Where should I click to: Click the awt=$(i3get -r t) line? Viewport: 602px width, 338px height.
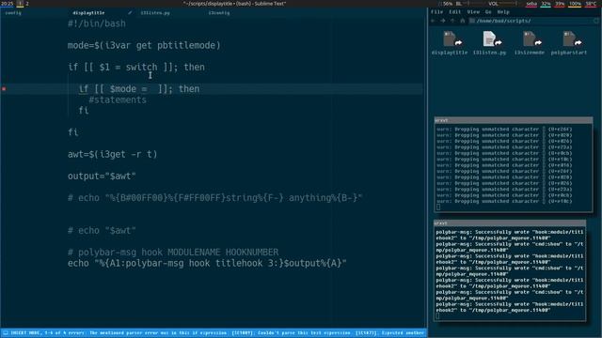pos(113,154)
